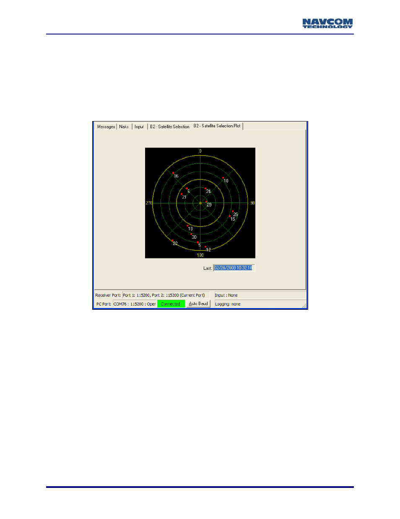The height and width of the screenshot is (519, 400).
Task: Click the PC Port COM76 field
Action: tap(134, 304)
